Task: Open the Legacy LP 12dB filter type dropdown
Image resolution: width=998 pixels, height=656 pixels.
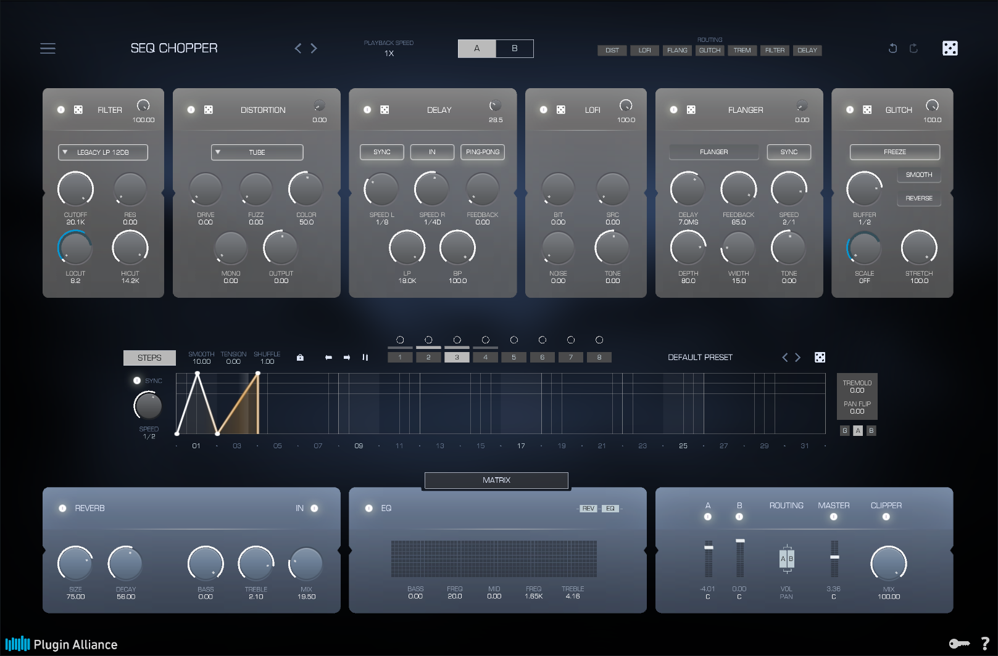Action: pos(103,152)
